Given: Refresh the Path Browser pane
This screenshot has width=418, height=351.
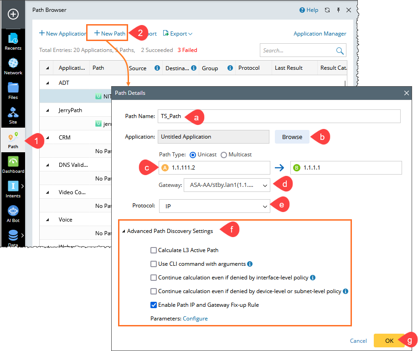Looking at the screenshot, I should [x=327, y=10].
